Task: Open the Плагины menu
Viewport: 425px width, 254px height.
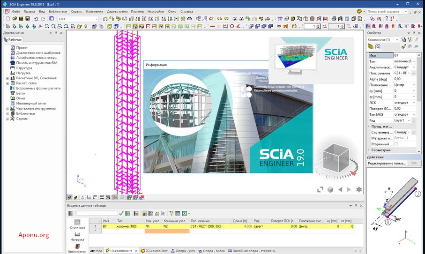Action: (x=138, y=11)
